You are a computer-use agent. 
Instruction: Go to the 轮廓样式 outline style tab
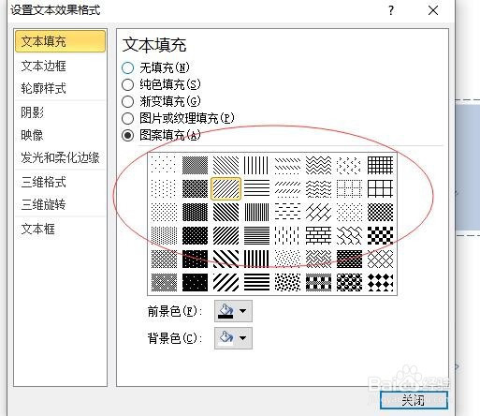[60, 88]
